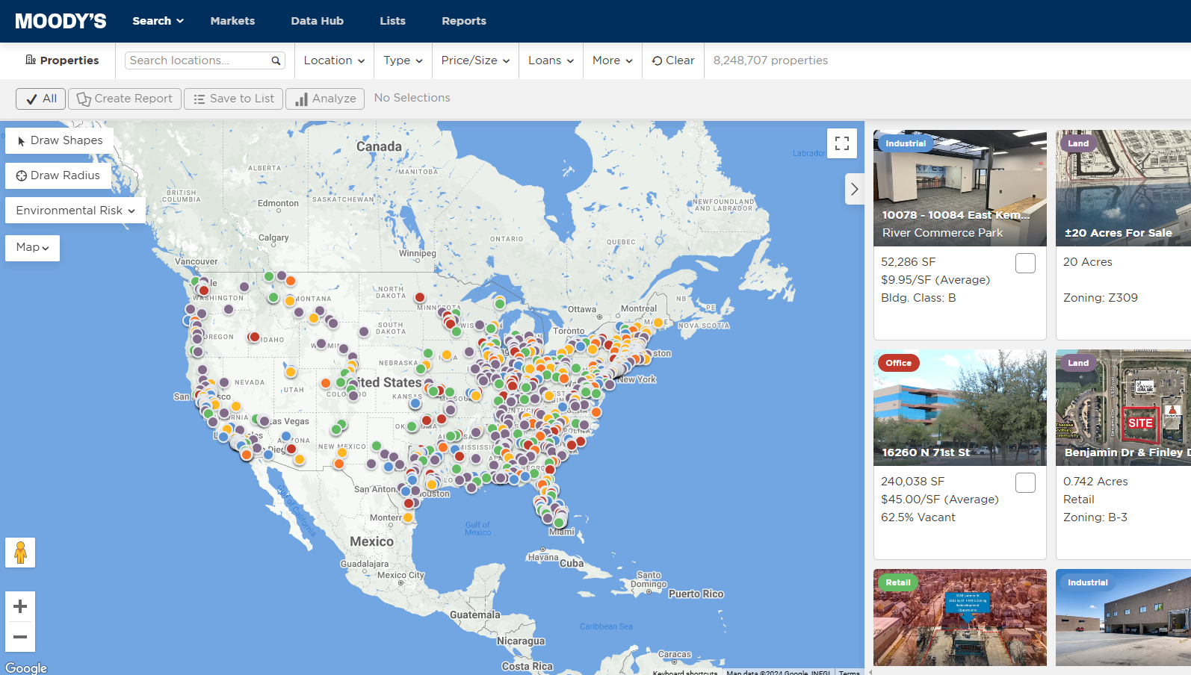Zoom in on the map
Image resolution: width=1191 pixels, height=675 pixels.
pos(20,606)
